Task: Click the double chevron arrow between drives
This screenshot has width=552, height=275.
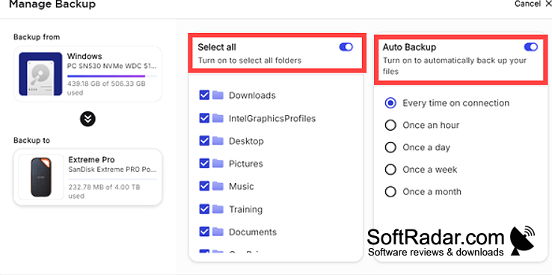Action: pyautogui.click(x=88, y=120)
